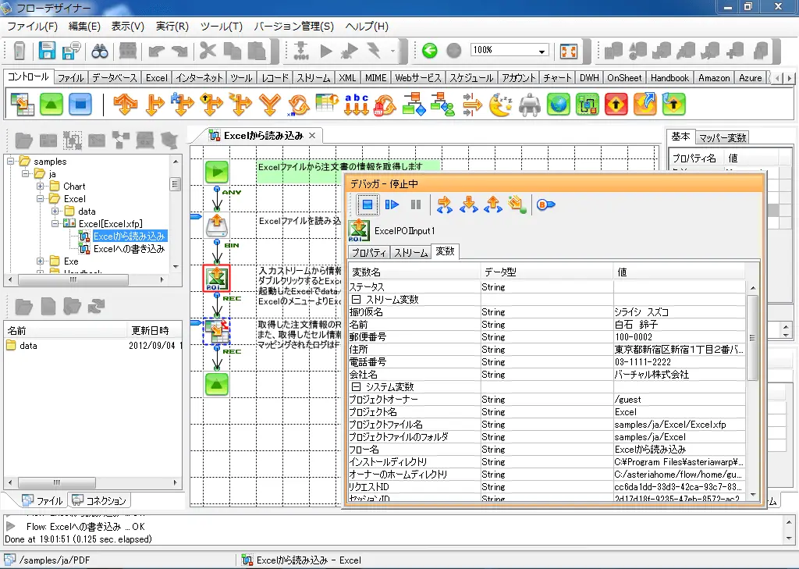The height and width of the screenshot is (569, 799).
Task: Select the green Start component in palette
Action: (x=51, y=104)
